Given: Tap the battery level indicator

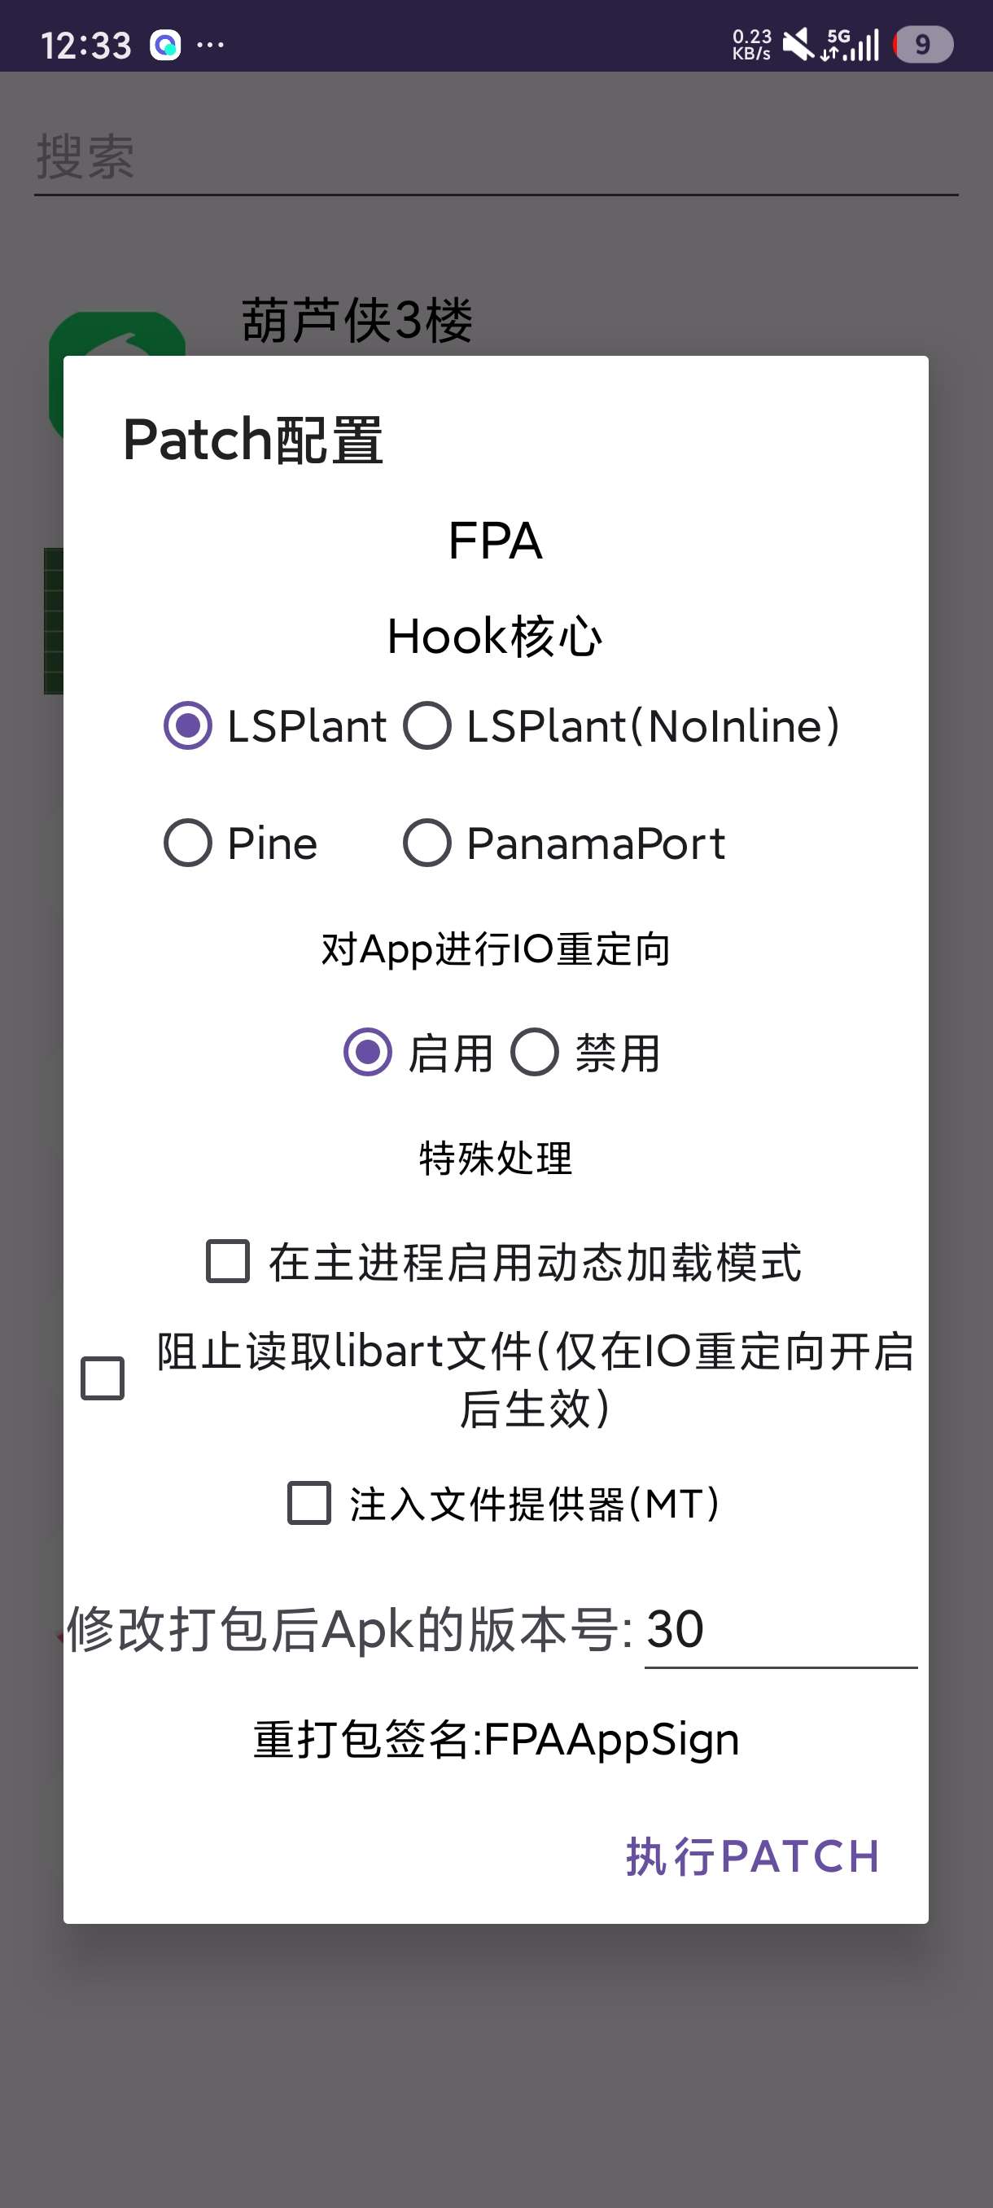Looking at the screenshot, I should coord(923,45).
